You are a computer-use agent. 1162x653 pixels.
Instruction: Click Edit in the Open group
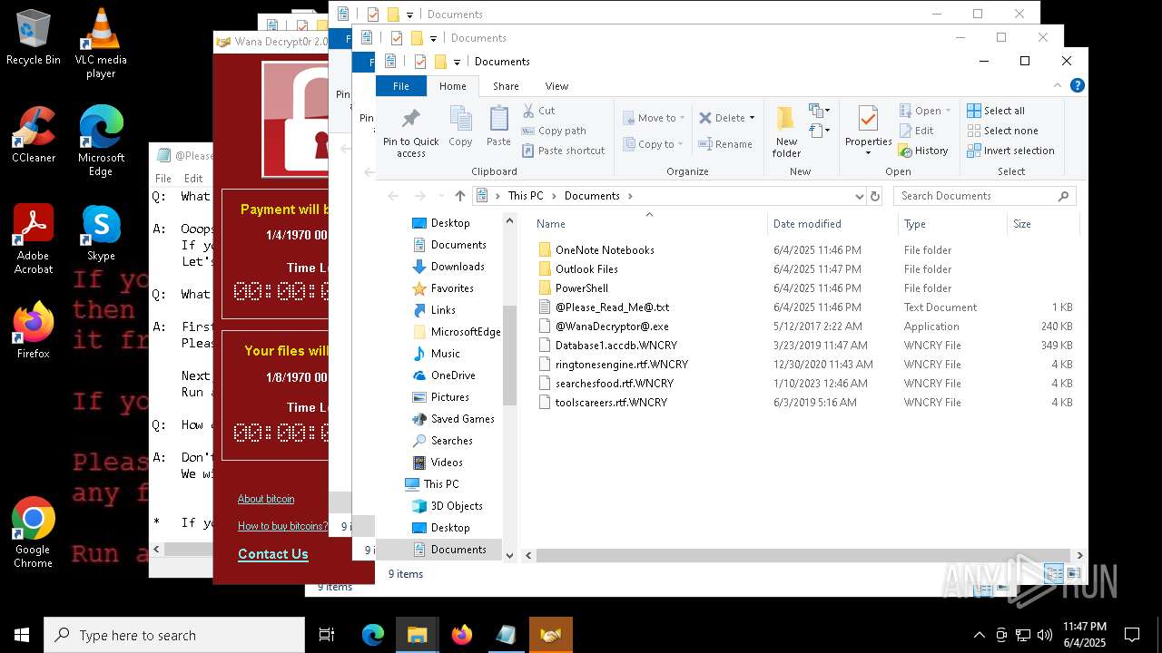(x=916, y=131)
